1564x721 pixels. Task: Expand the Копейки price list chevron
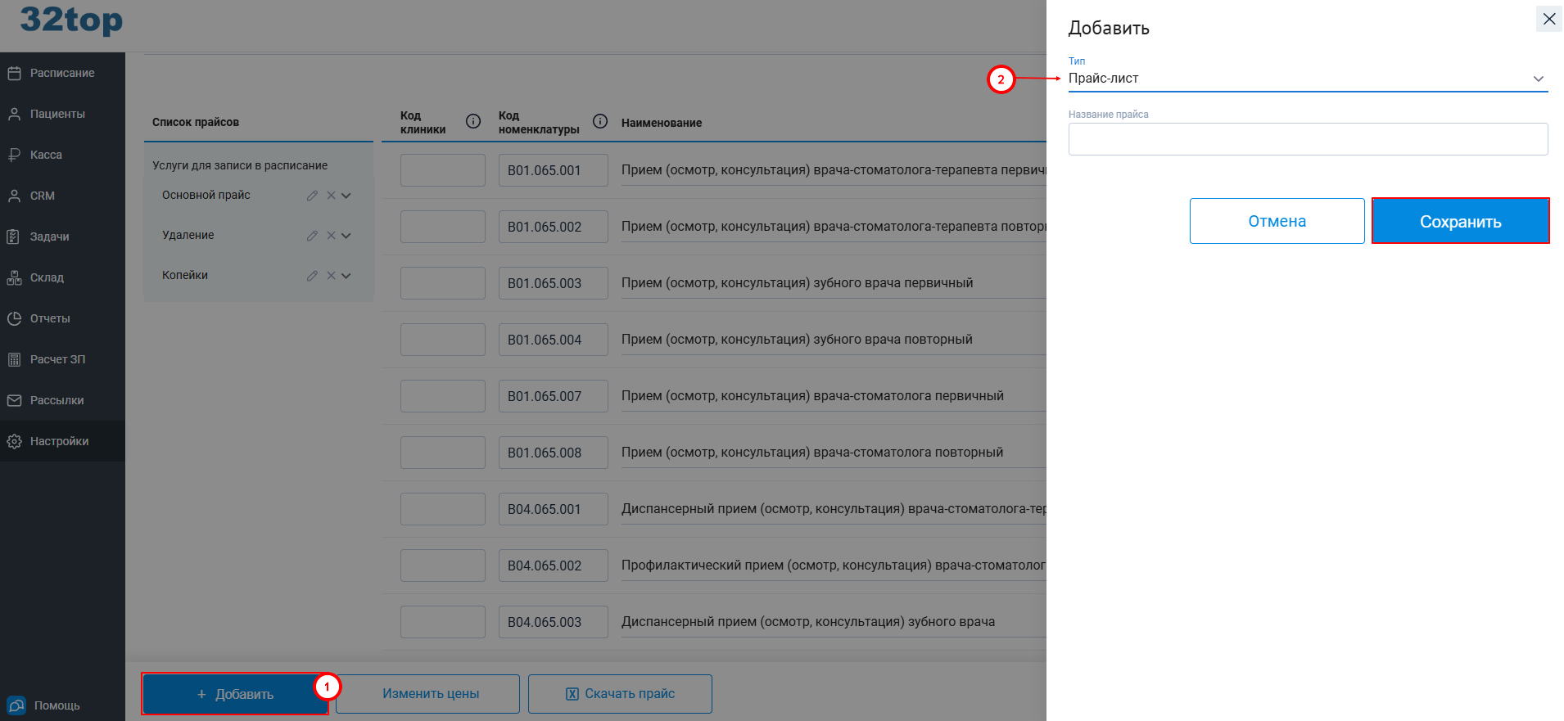coord(346,276)
